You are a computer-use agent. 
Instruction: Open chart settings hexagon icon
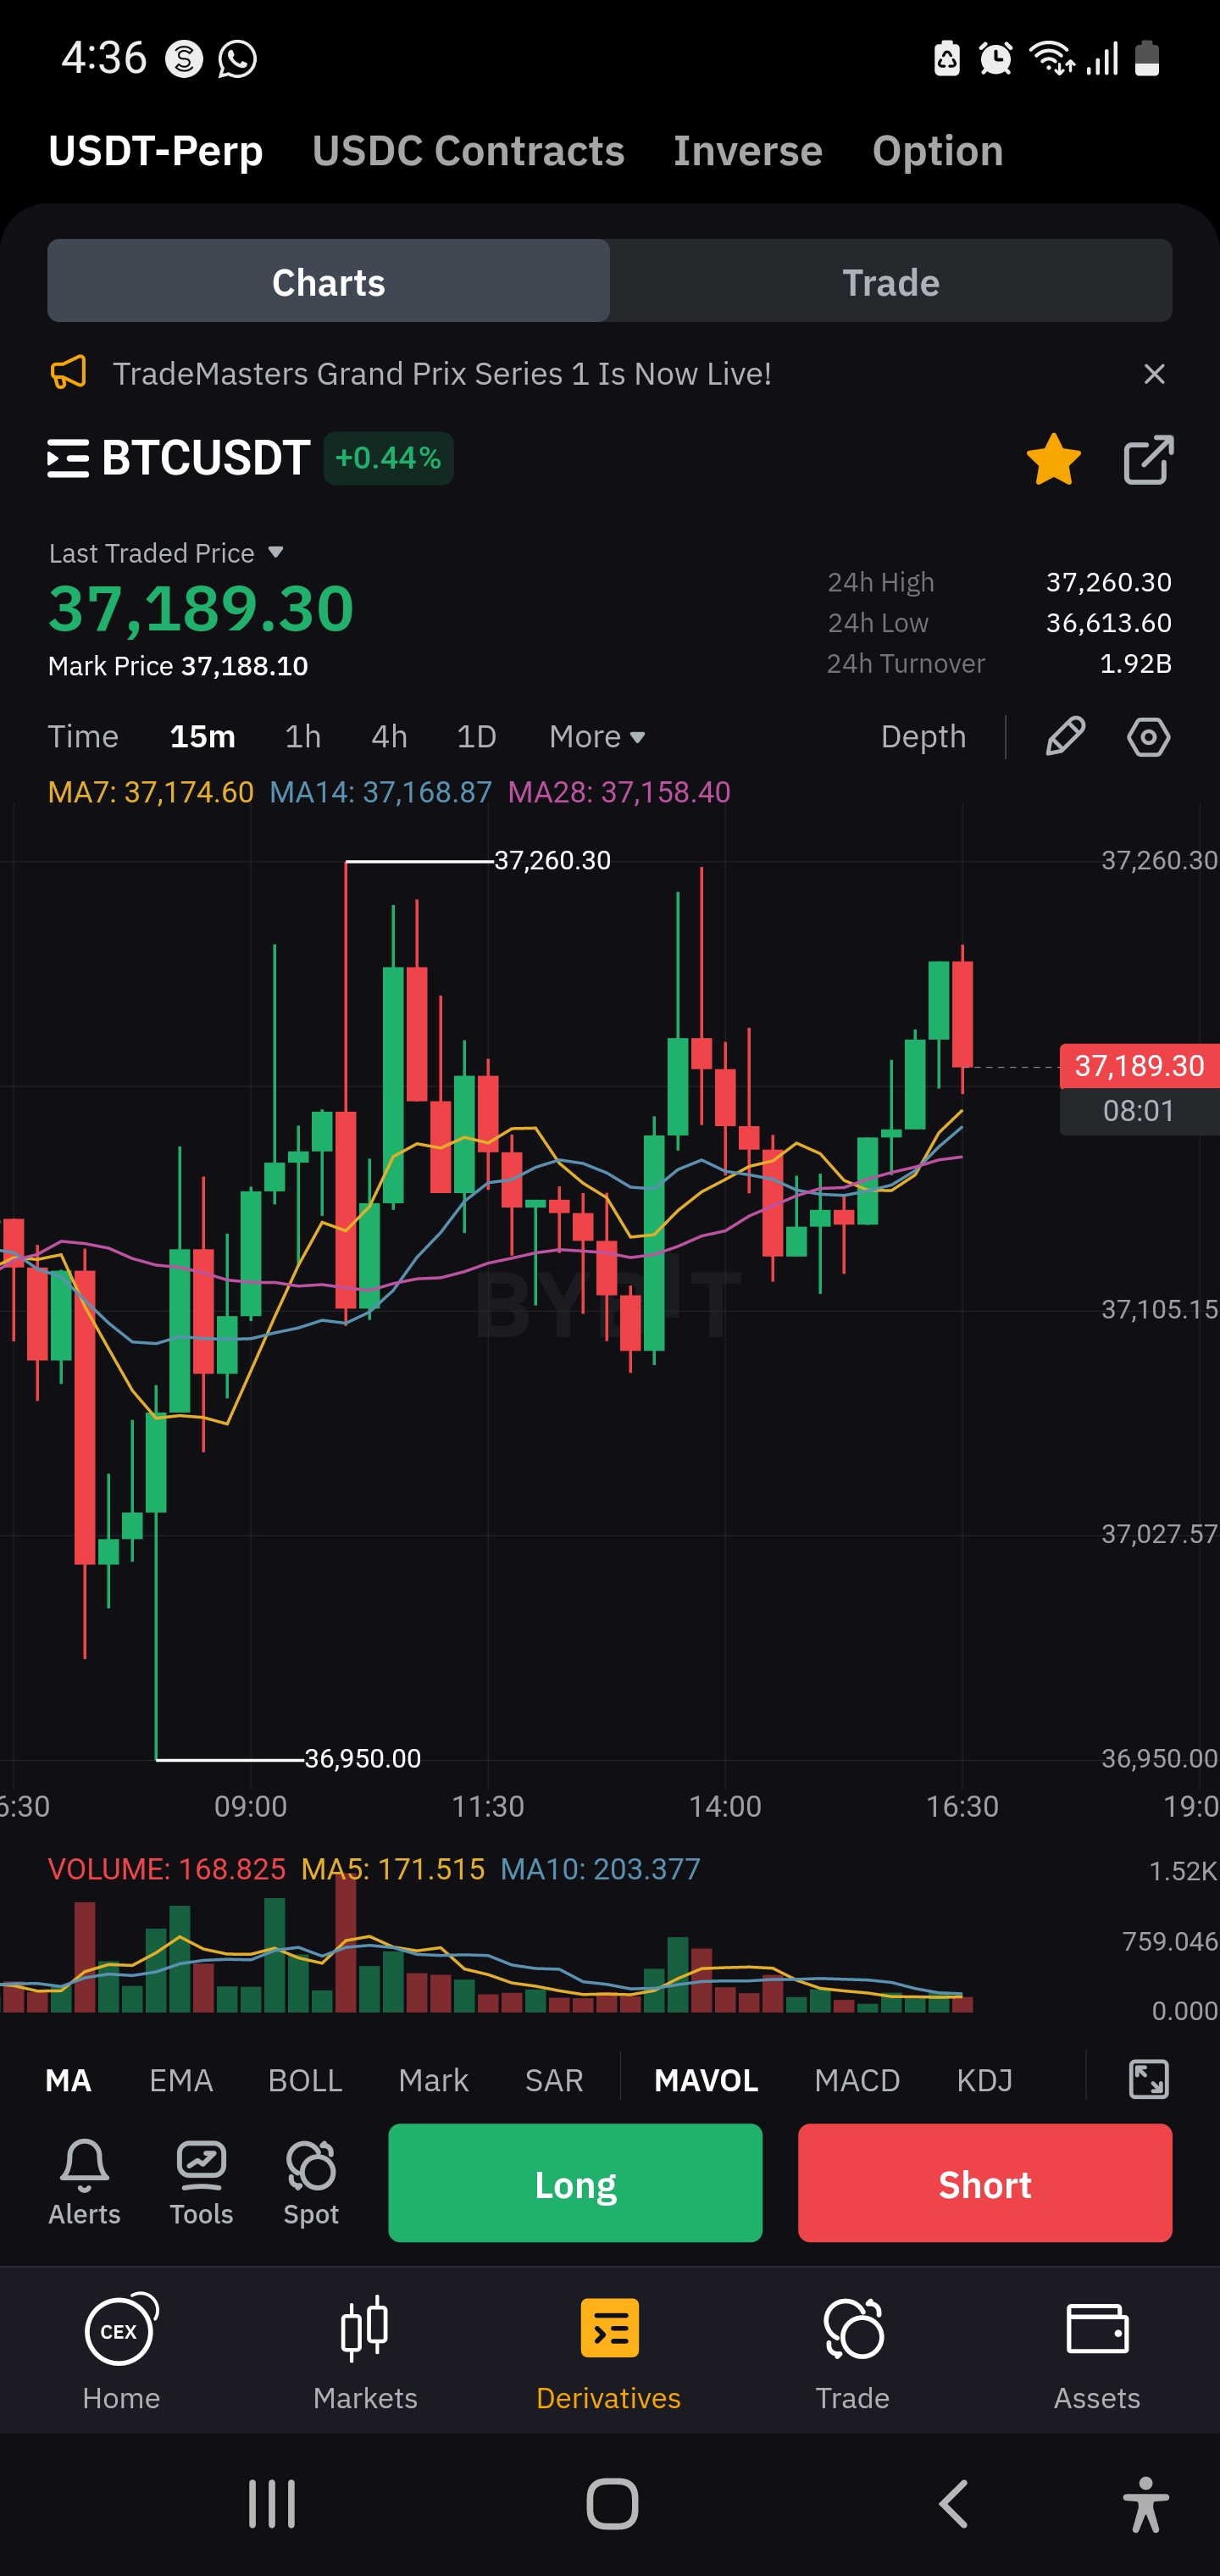1148,737
